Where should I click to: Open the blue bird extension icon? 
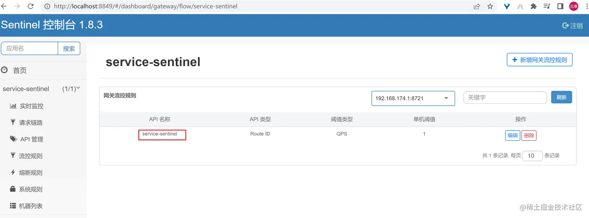point(507,6)
